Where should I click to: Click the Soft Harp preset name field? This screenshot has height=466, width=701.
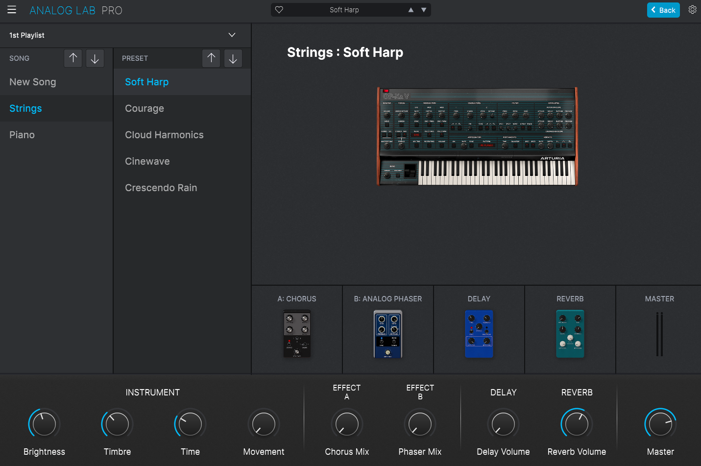point(344,10)
